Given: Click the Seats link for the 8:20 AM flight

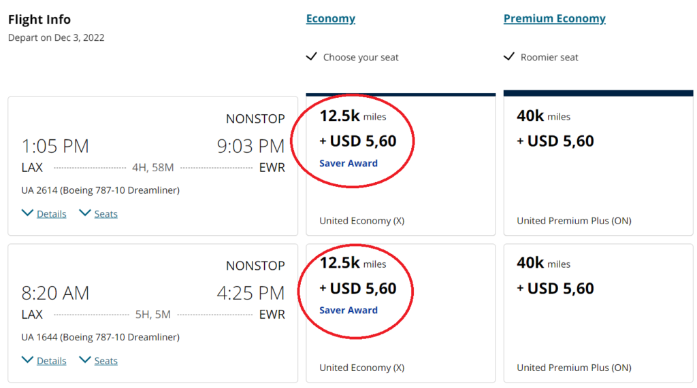Looking at the screenshot, I should [106, 361].
